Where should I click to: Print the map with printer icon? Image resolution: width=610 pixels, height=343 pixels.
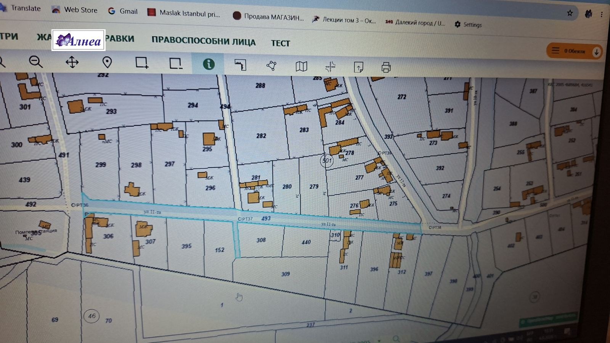coord(386,68)
